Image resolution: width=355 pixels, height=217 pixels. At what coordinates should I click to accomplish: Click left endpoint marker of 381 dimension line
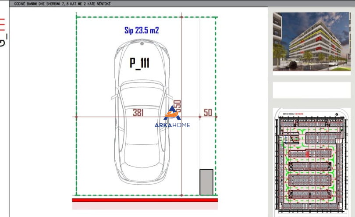point(77,117)
